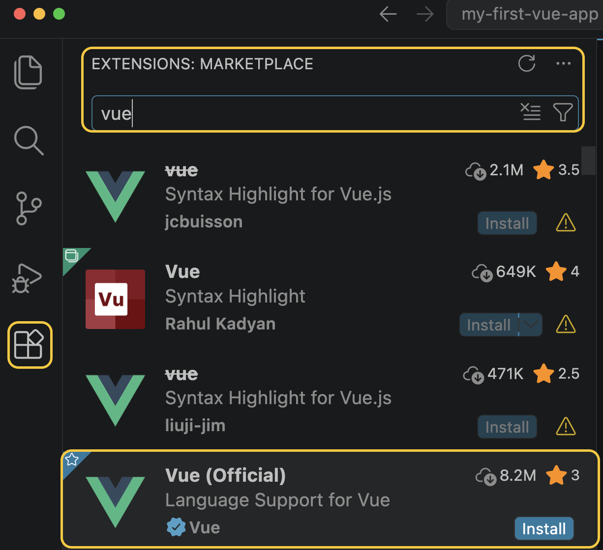Click warning icon on liuji-jim's extension
The width and height of the screenshot is (603, 550).
[x=566, y=427]
